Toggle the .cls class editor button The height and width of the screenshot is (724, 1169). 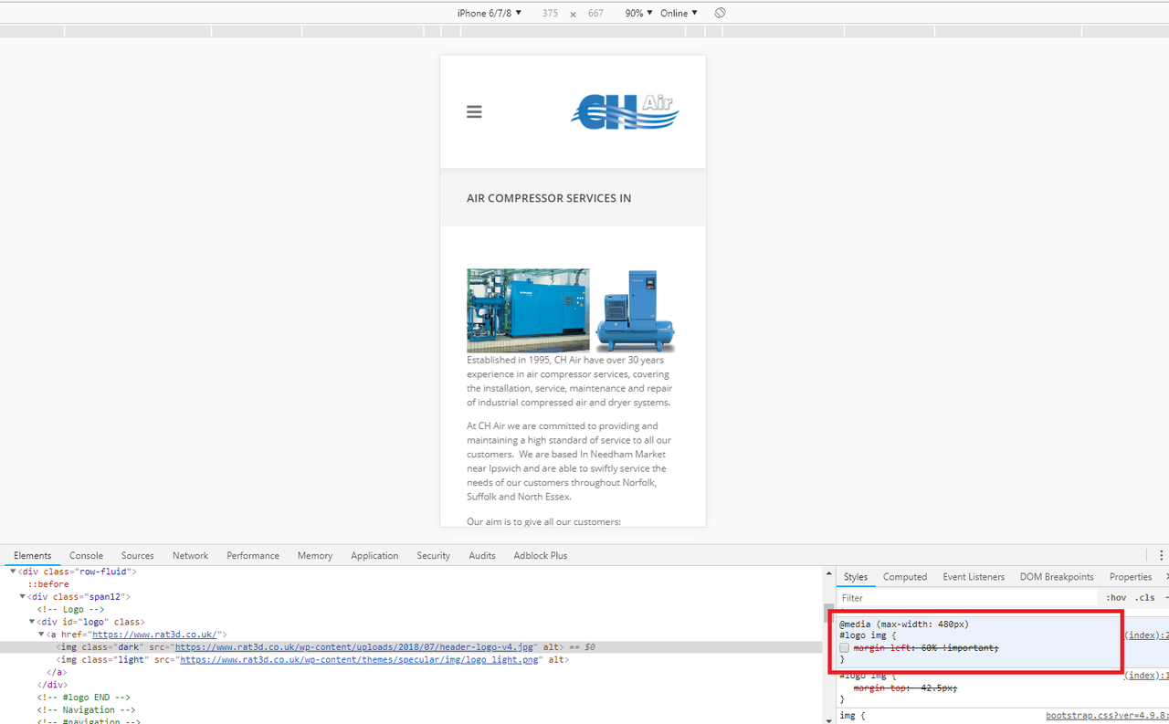[x=1145, y=598]
